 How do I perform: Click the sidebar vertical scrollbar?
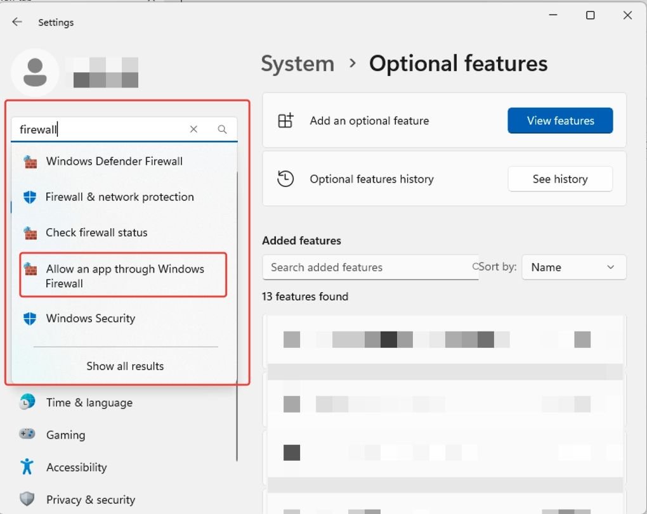pos(237,318)
